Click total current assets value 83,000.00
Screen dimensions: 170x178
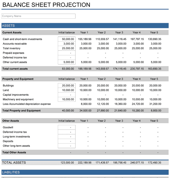[68, 69]
